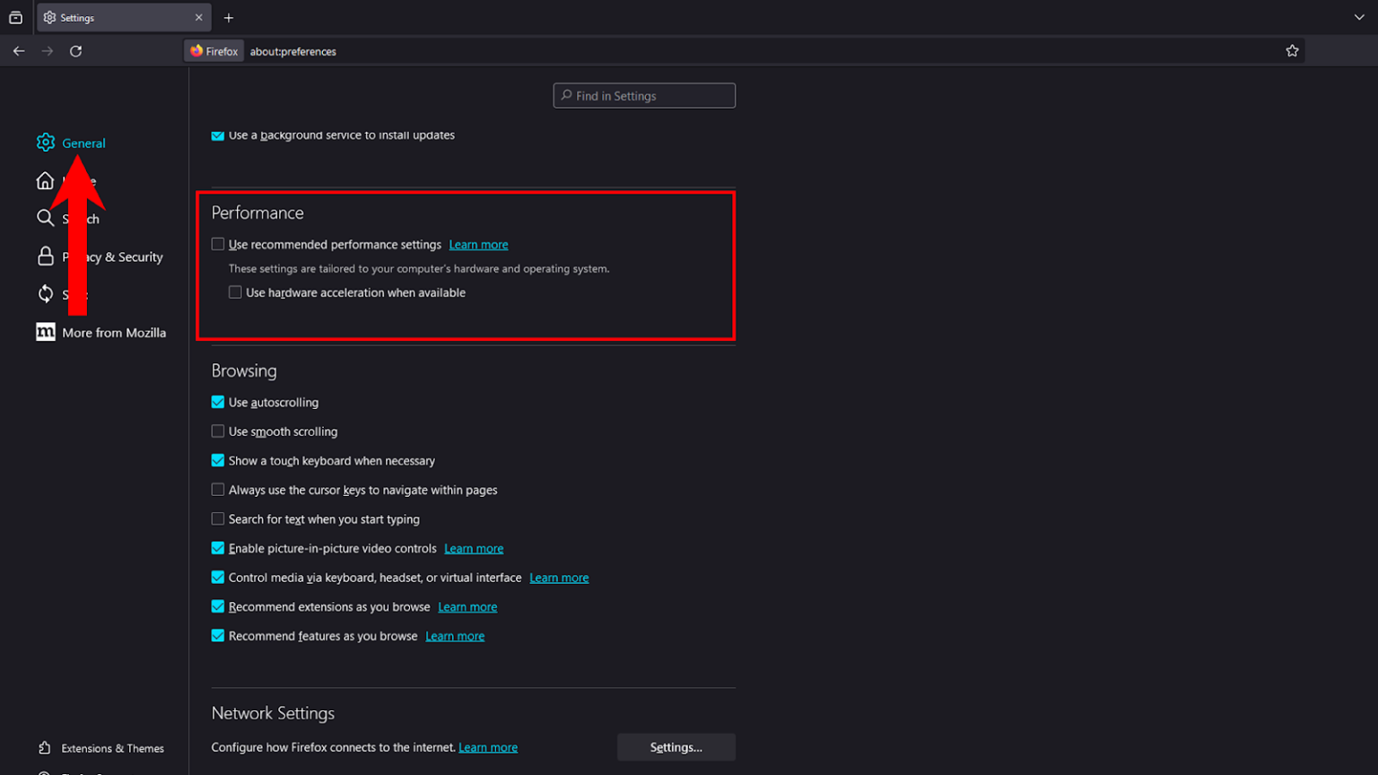Click the More from Mozilla icon
Viewport: 1378px width, 775px height.
(45, 332)
